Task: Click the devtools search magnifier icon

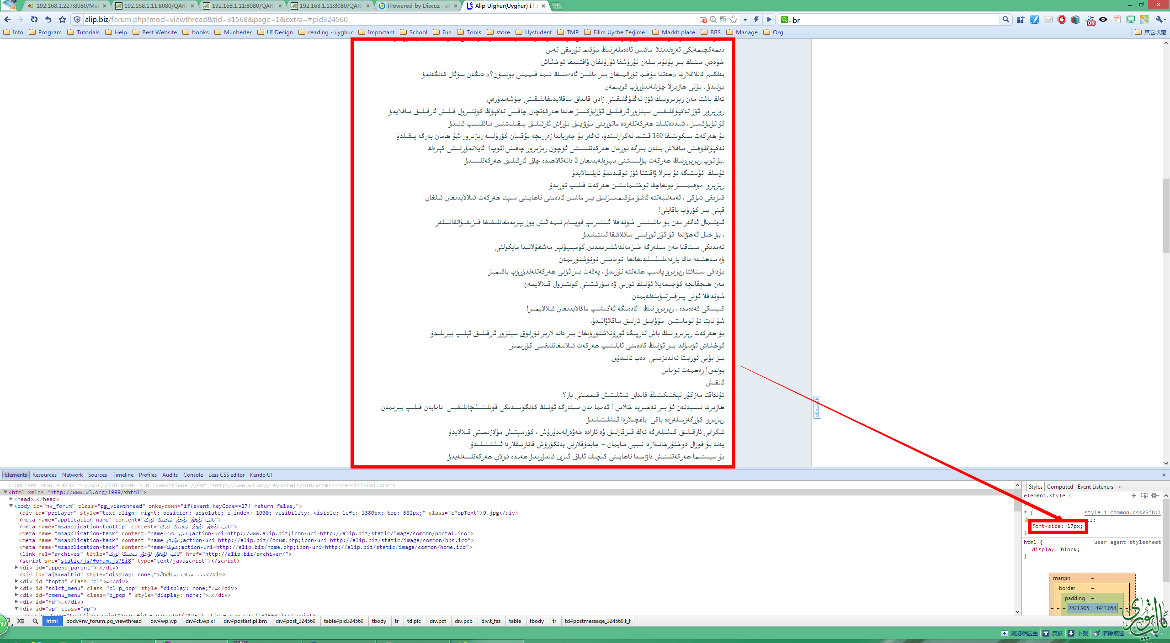Action: pyautogui.click(x=35, y=621)
